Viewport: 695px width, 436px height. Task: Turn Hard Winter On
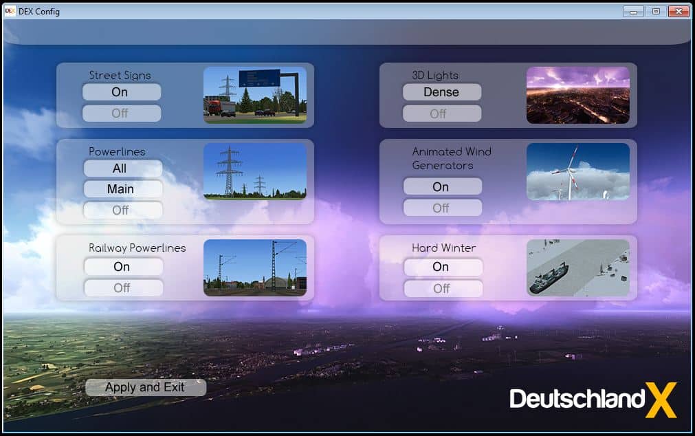click(x=442, y=267)
